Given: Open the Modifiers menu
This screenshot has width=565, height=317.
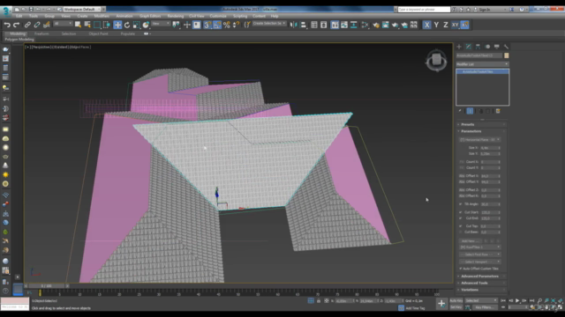Looking at the screenshot, I should click(102, 16).
